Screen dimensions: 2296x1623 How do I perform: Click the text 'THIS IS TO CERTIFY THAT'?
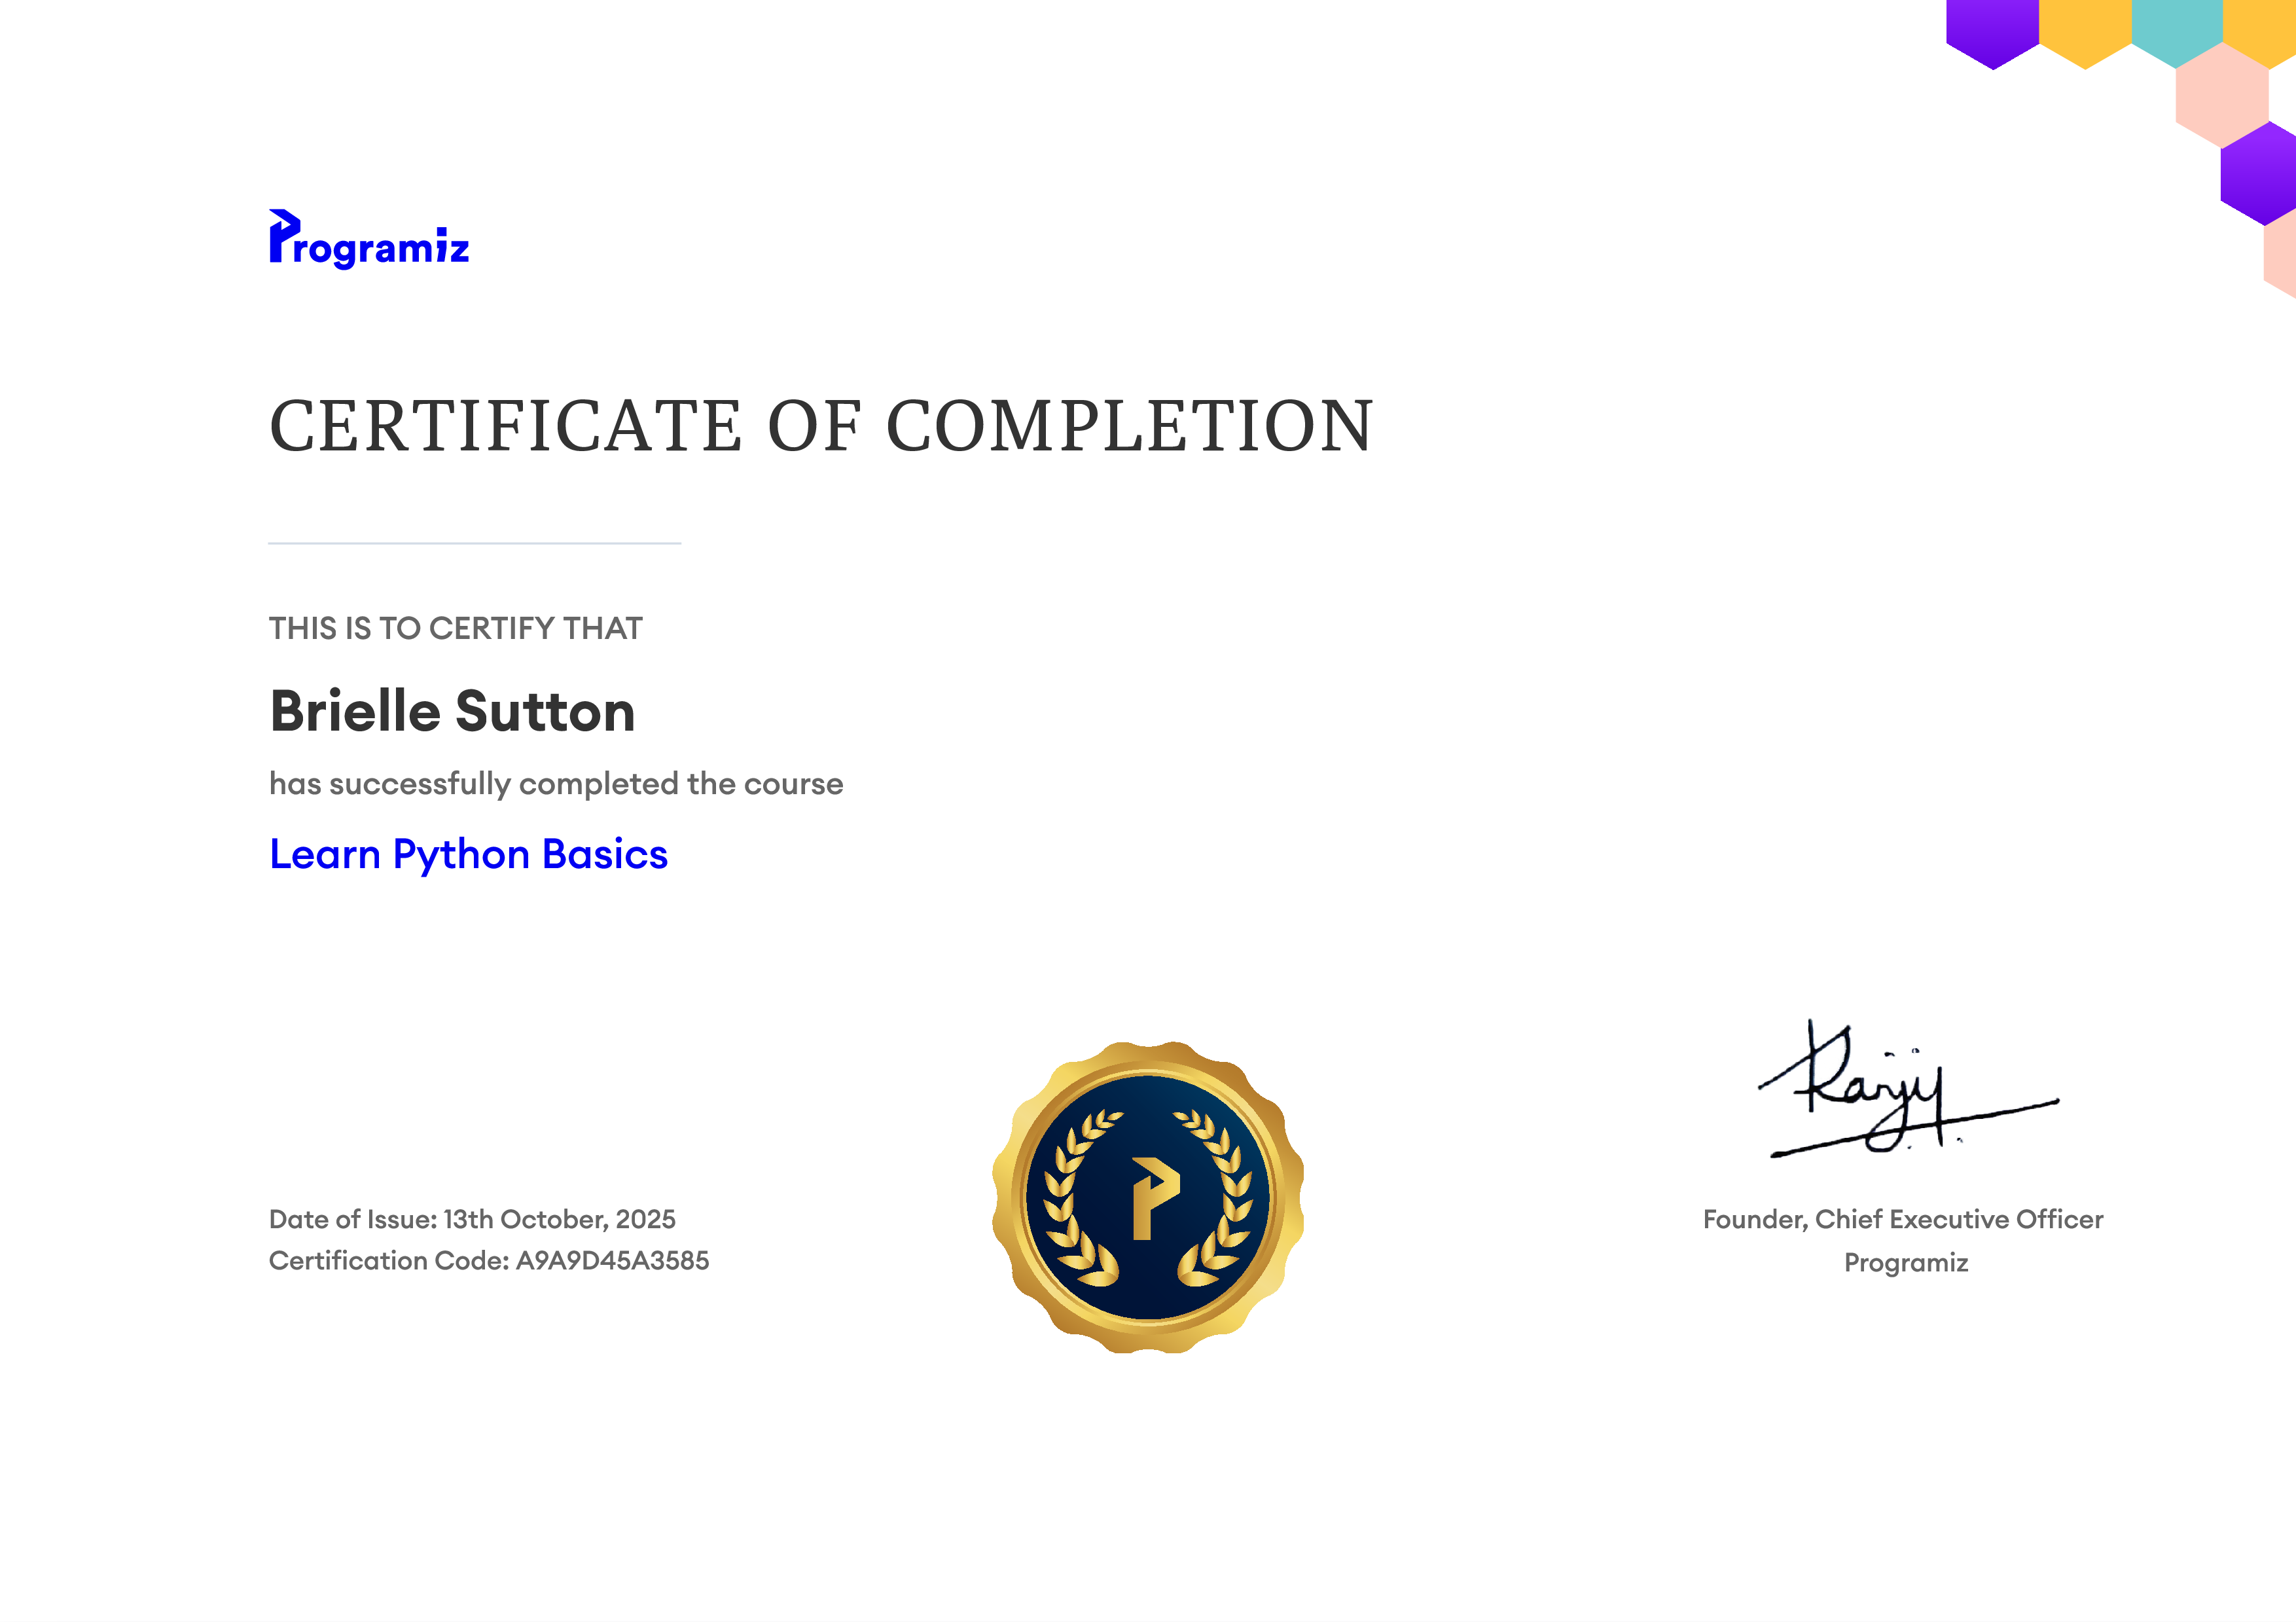pos(456,628)
